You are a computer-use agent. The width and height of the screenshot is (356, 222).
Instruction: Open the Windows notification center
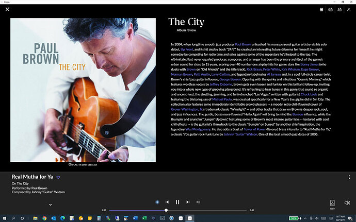[x=350, y=218]
